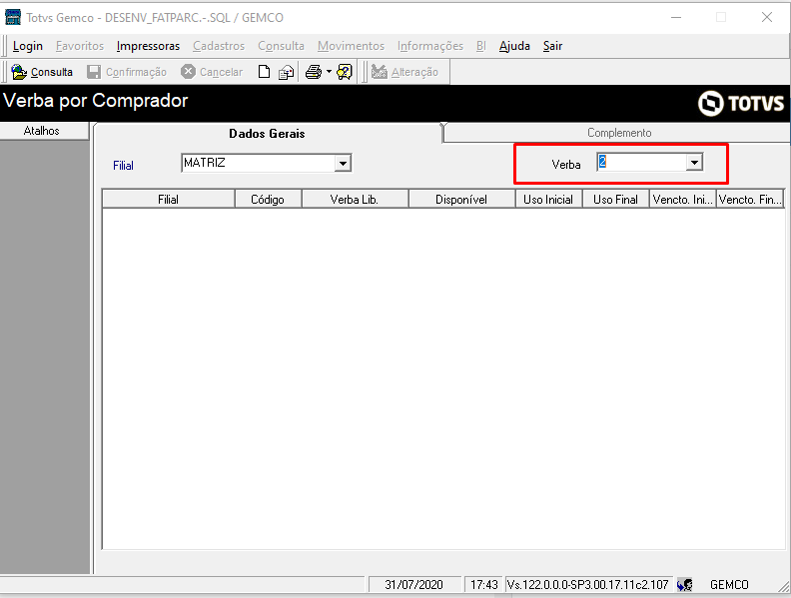Switch to the Complemento tab

click(619, 133)
